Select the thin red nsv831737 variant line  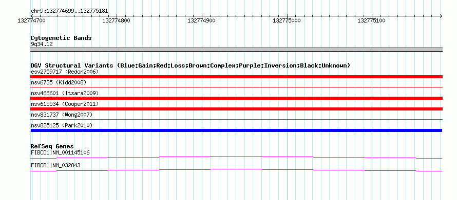click(x=236, y=119)
